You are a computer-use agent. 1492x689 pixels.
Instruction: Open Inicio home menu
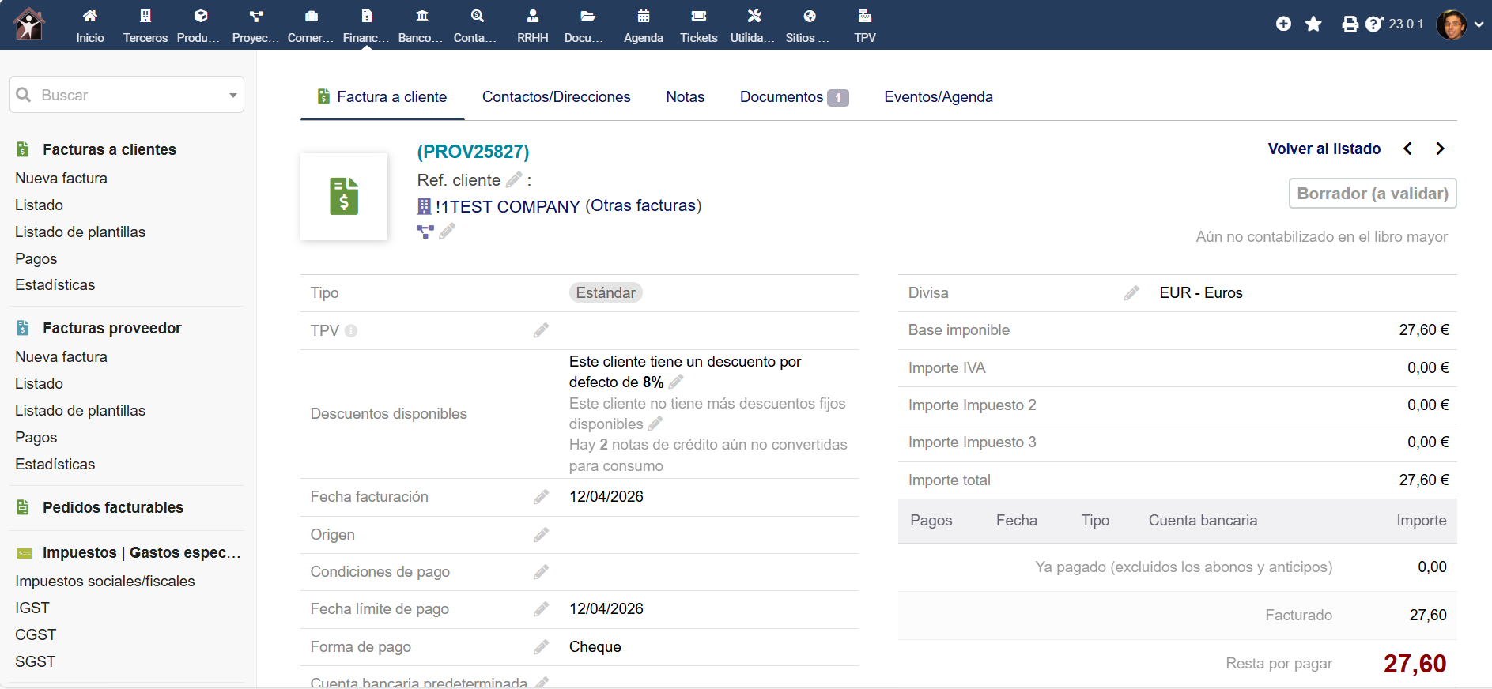pyautogui.click(x=90, y=25)
